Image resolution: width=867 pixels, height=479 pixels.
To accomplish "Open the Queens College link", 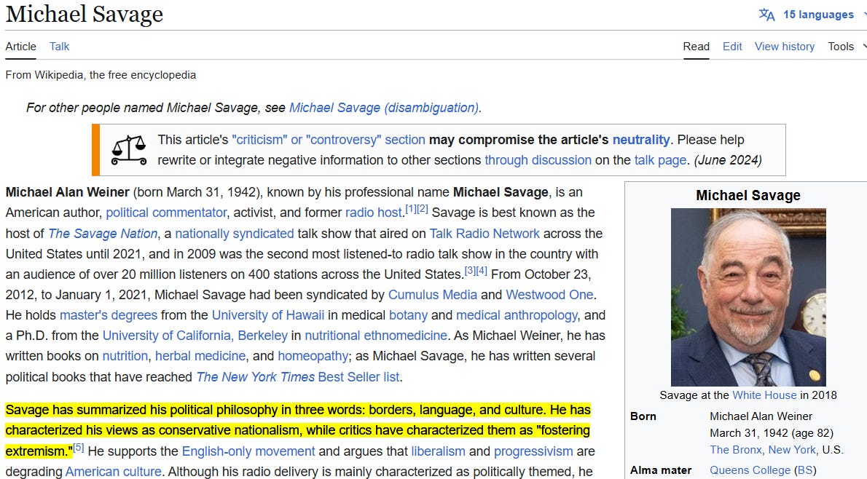I will tap(750, 470).
